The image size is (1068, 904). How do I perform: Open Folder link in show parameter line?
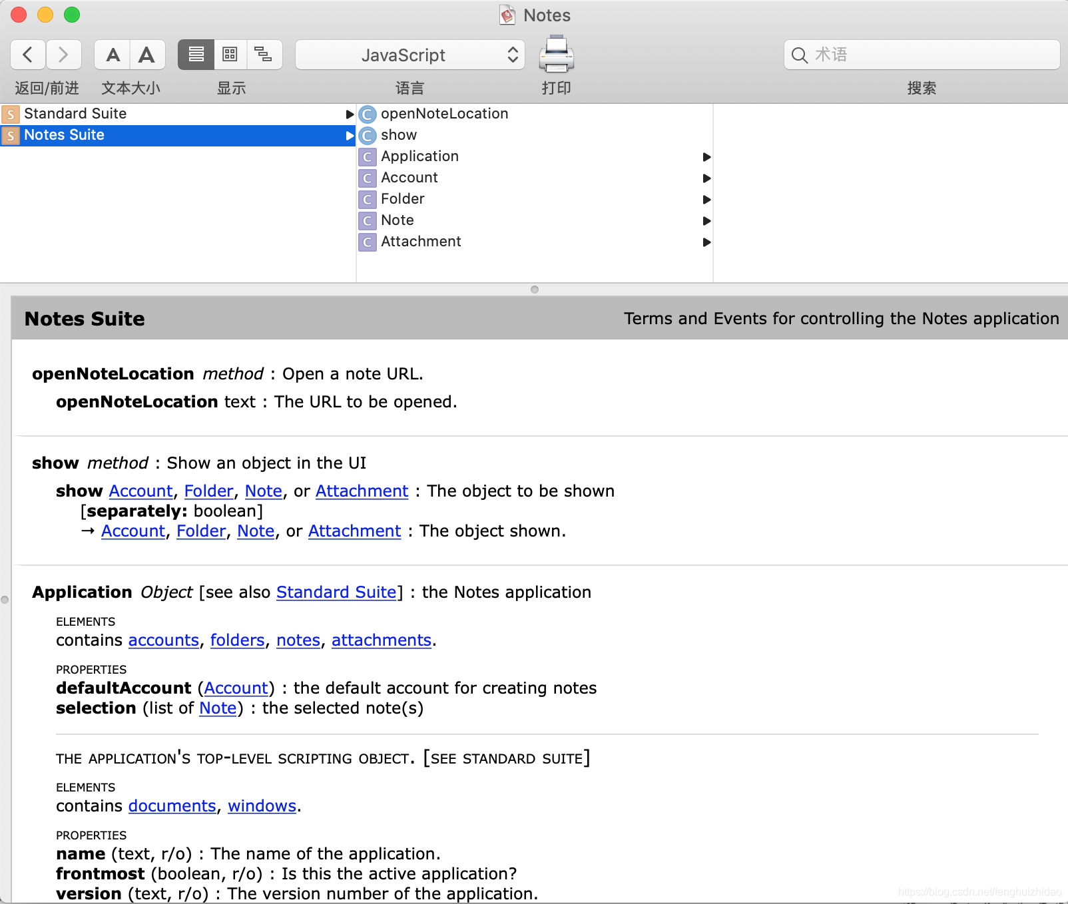(x=208, y=491)
